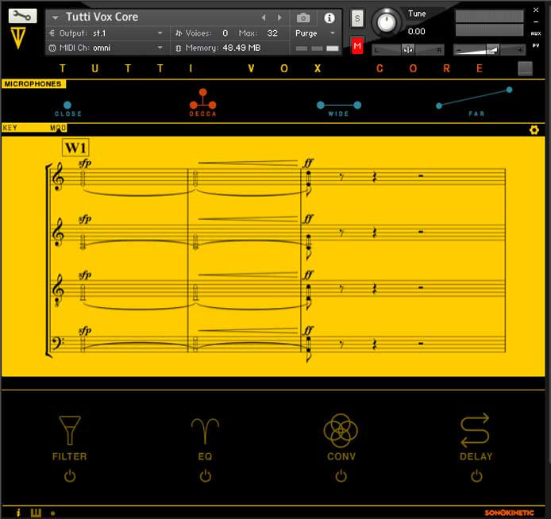
Task: Open settings with the yellow gear icon
Action: click(x=534, y=130)
